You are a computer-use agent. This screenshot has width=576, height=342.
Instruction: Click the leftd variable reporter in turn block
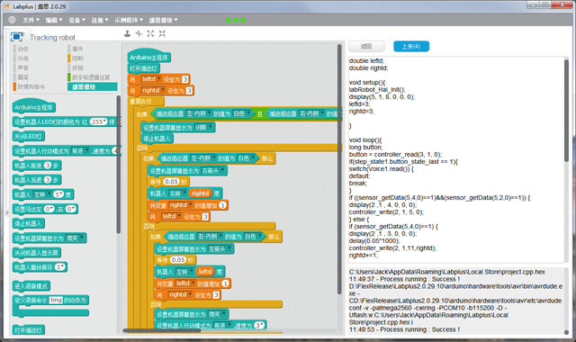[x=205, y=272]
